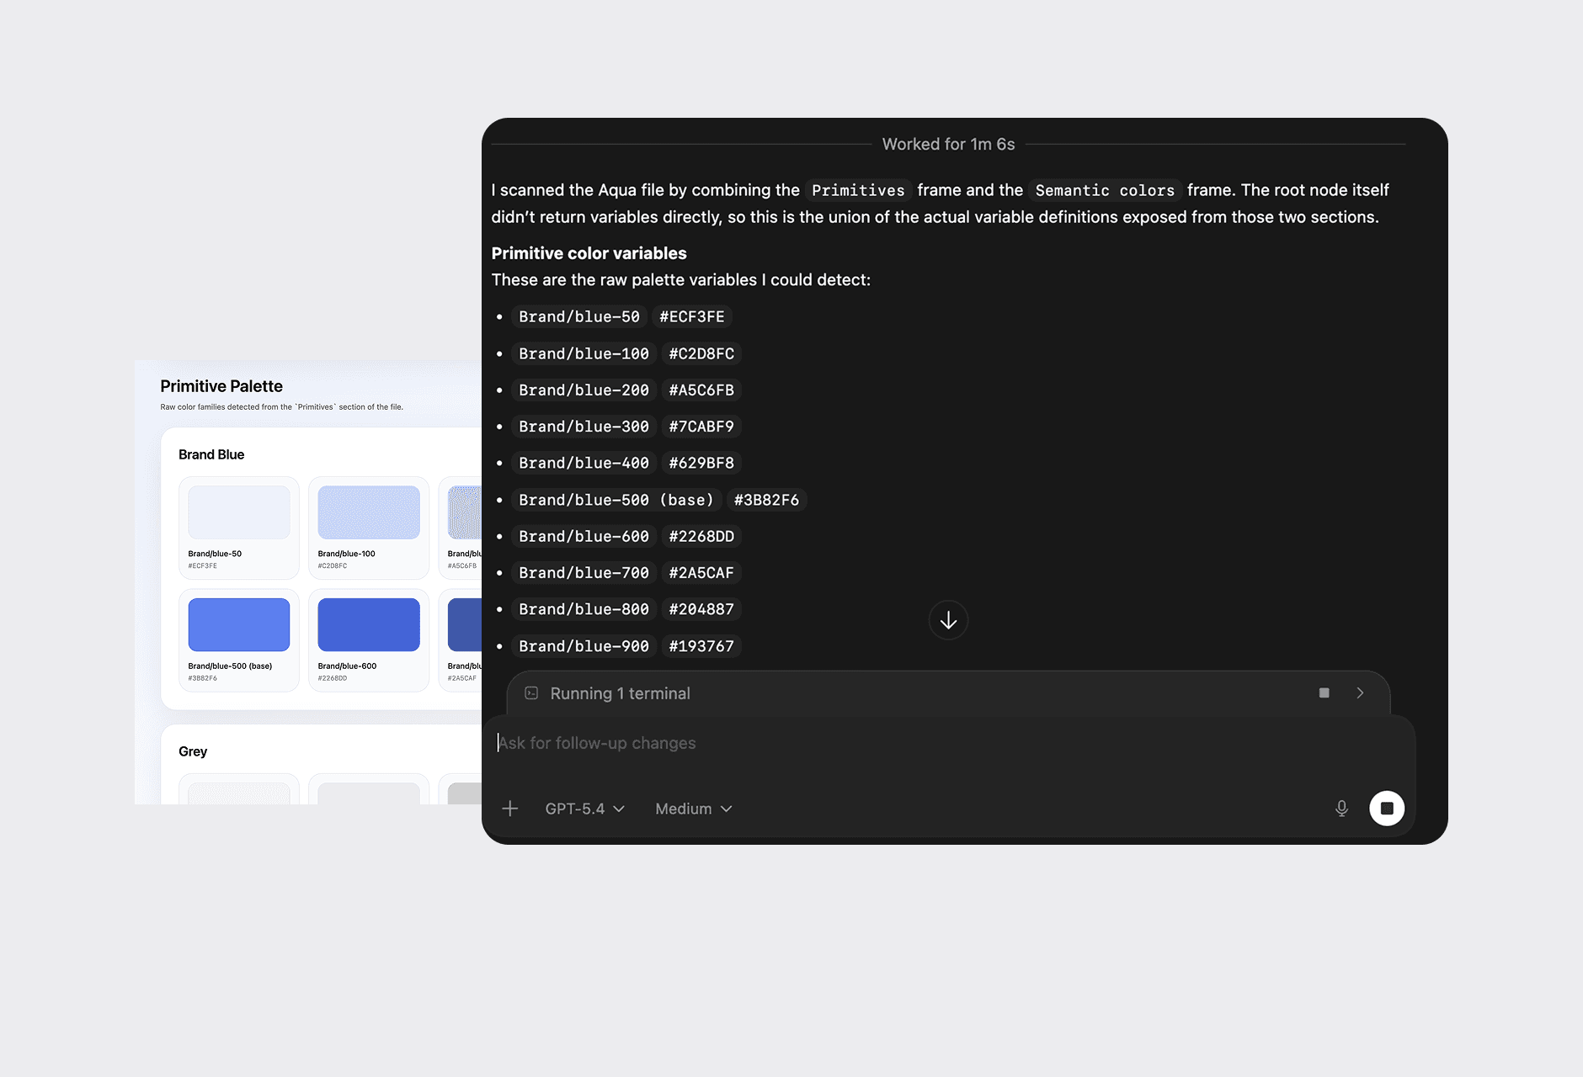
Task: Select the Brand/blue-200 variable name
Action: point(584,390)
